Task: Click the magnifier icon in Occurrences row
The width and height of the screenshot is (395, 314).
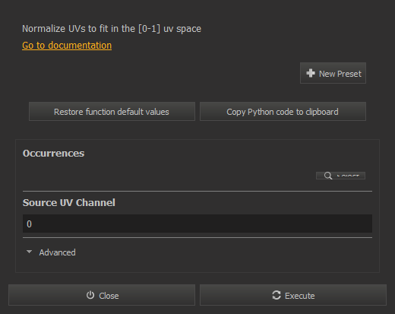Action: [x=328, y=176]
